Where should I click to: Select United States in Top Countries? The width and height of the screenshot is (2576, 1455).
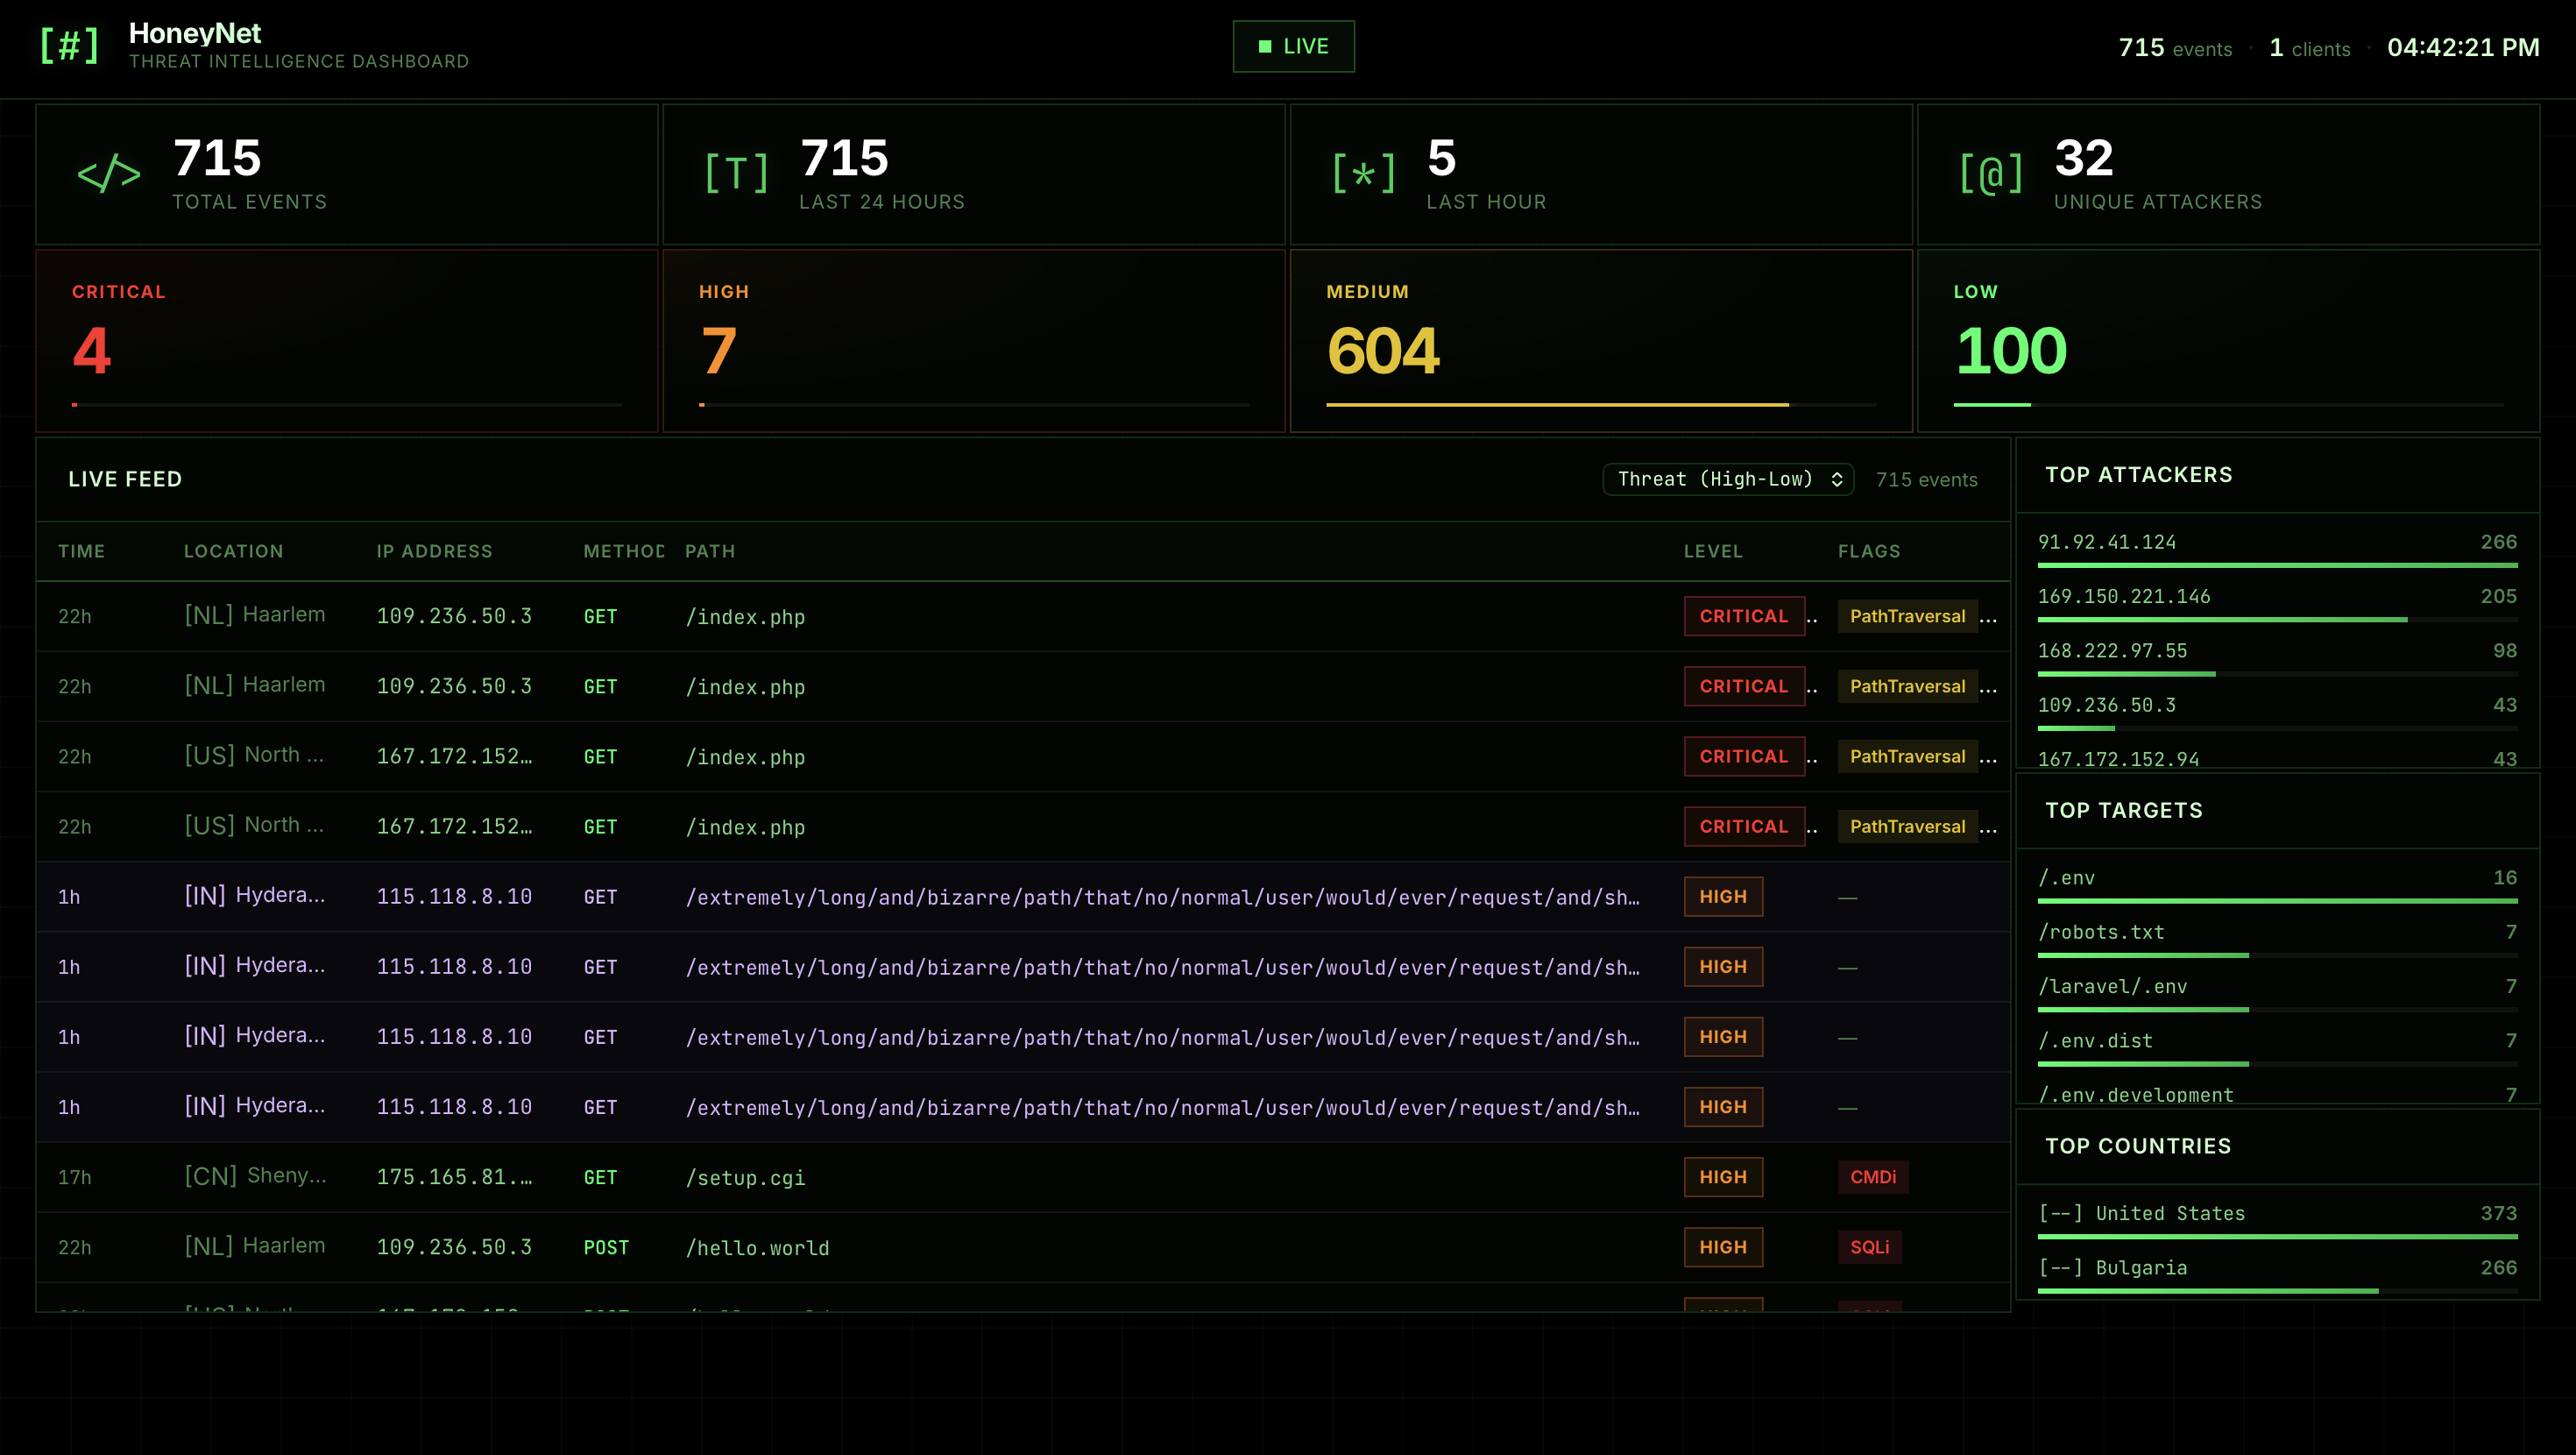2277,1220
